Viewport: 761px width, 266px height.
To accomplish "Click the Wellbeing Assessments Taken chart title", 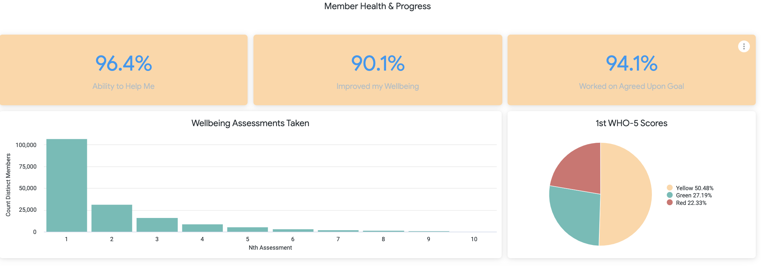I will coord(250,123).
